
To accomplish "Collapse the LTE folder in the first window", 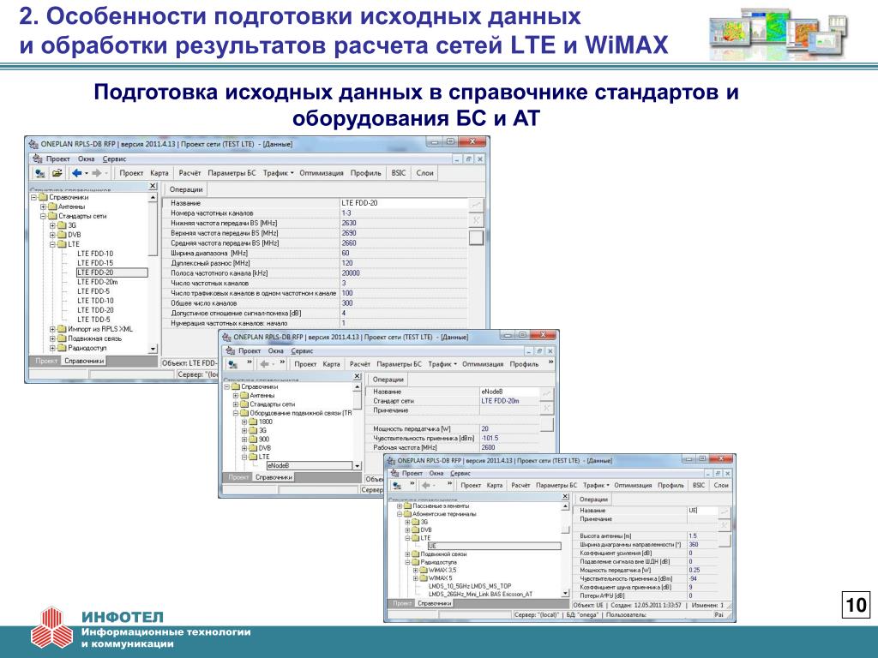I will pos(52,244).
